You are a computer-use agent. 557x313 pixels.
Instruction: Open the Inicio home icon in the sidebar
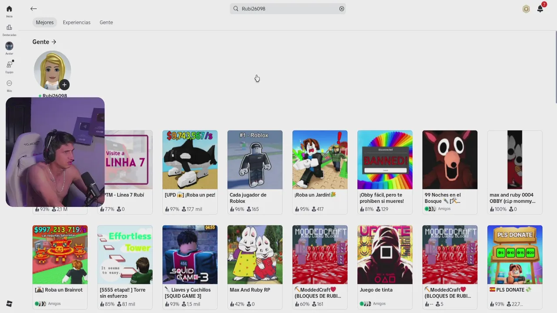click(x=9, y=9)
